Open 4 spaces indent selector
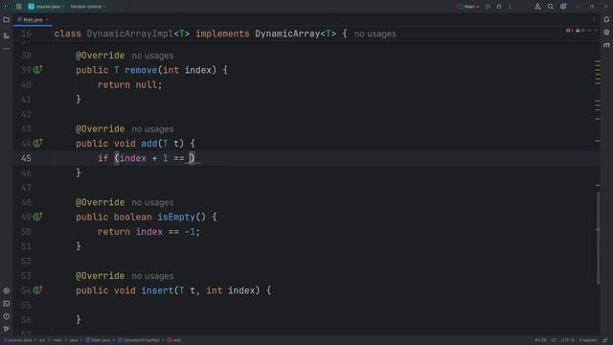 587,340
